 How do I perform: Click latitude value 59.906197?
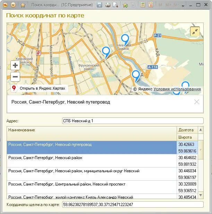(187, 178)
